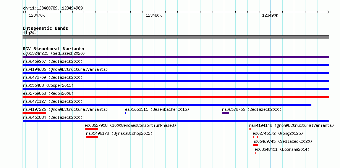Select the nsv6472127 (Sedlazeck2020) label

point(53,101)
